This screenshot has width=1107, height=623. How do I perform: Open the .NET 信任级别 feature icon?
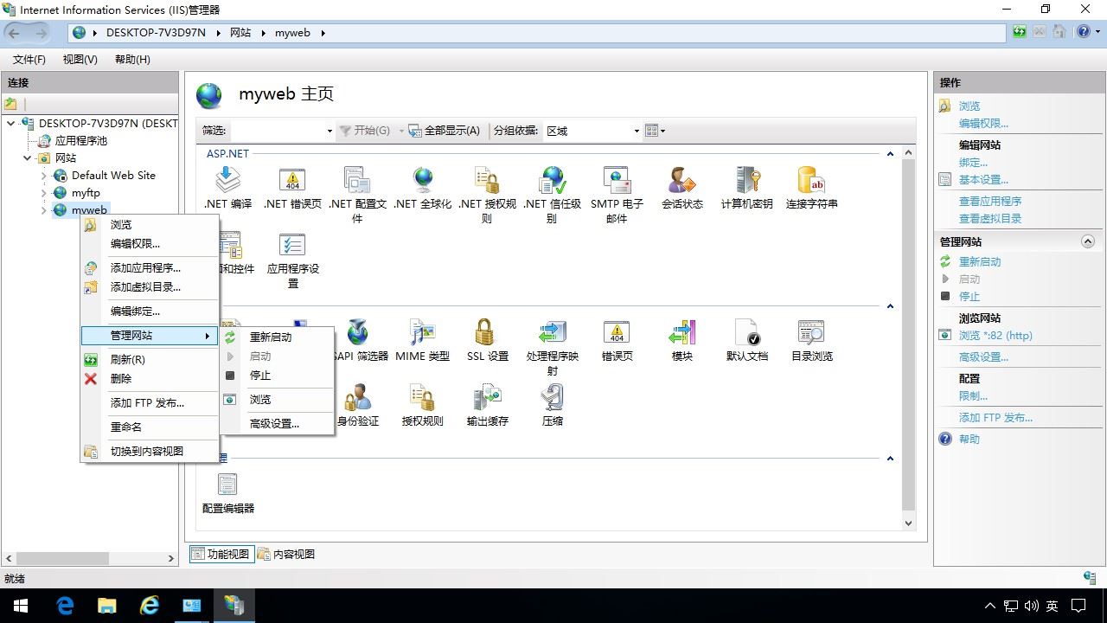[552, 196]
